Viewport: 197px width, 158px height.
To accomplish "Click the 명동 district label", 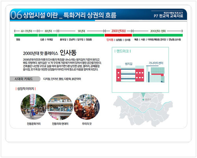I will pos(18,40).
